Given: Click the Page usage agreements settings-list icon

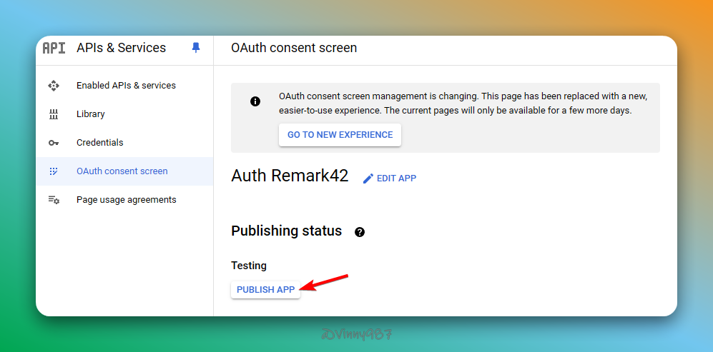Looking at the screenshot, I should pyautogui.click(x=54, y=200).
